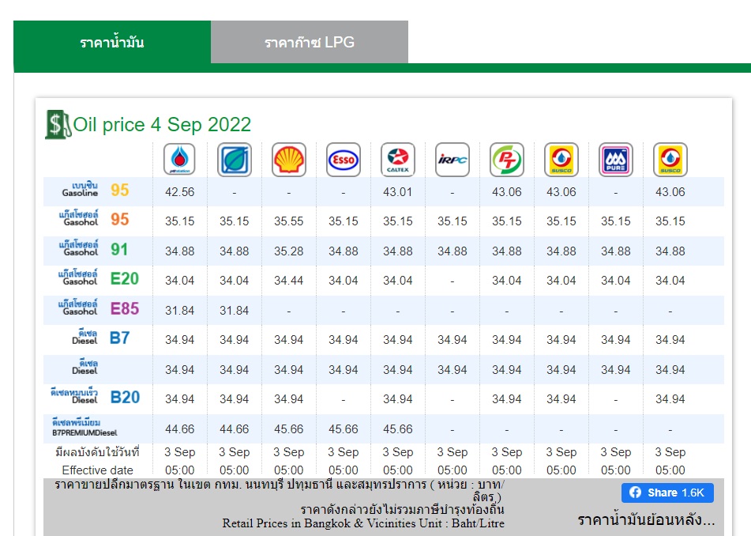Click the 34.44 Shell E20 price
751x536 pixels.
tap(289, 281)
